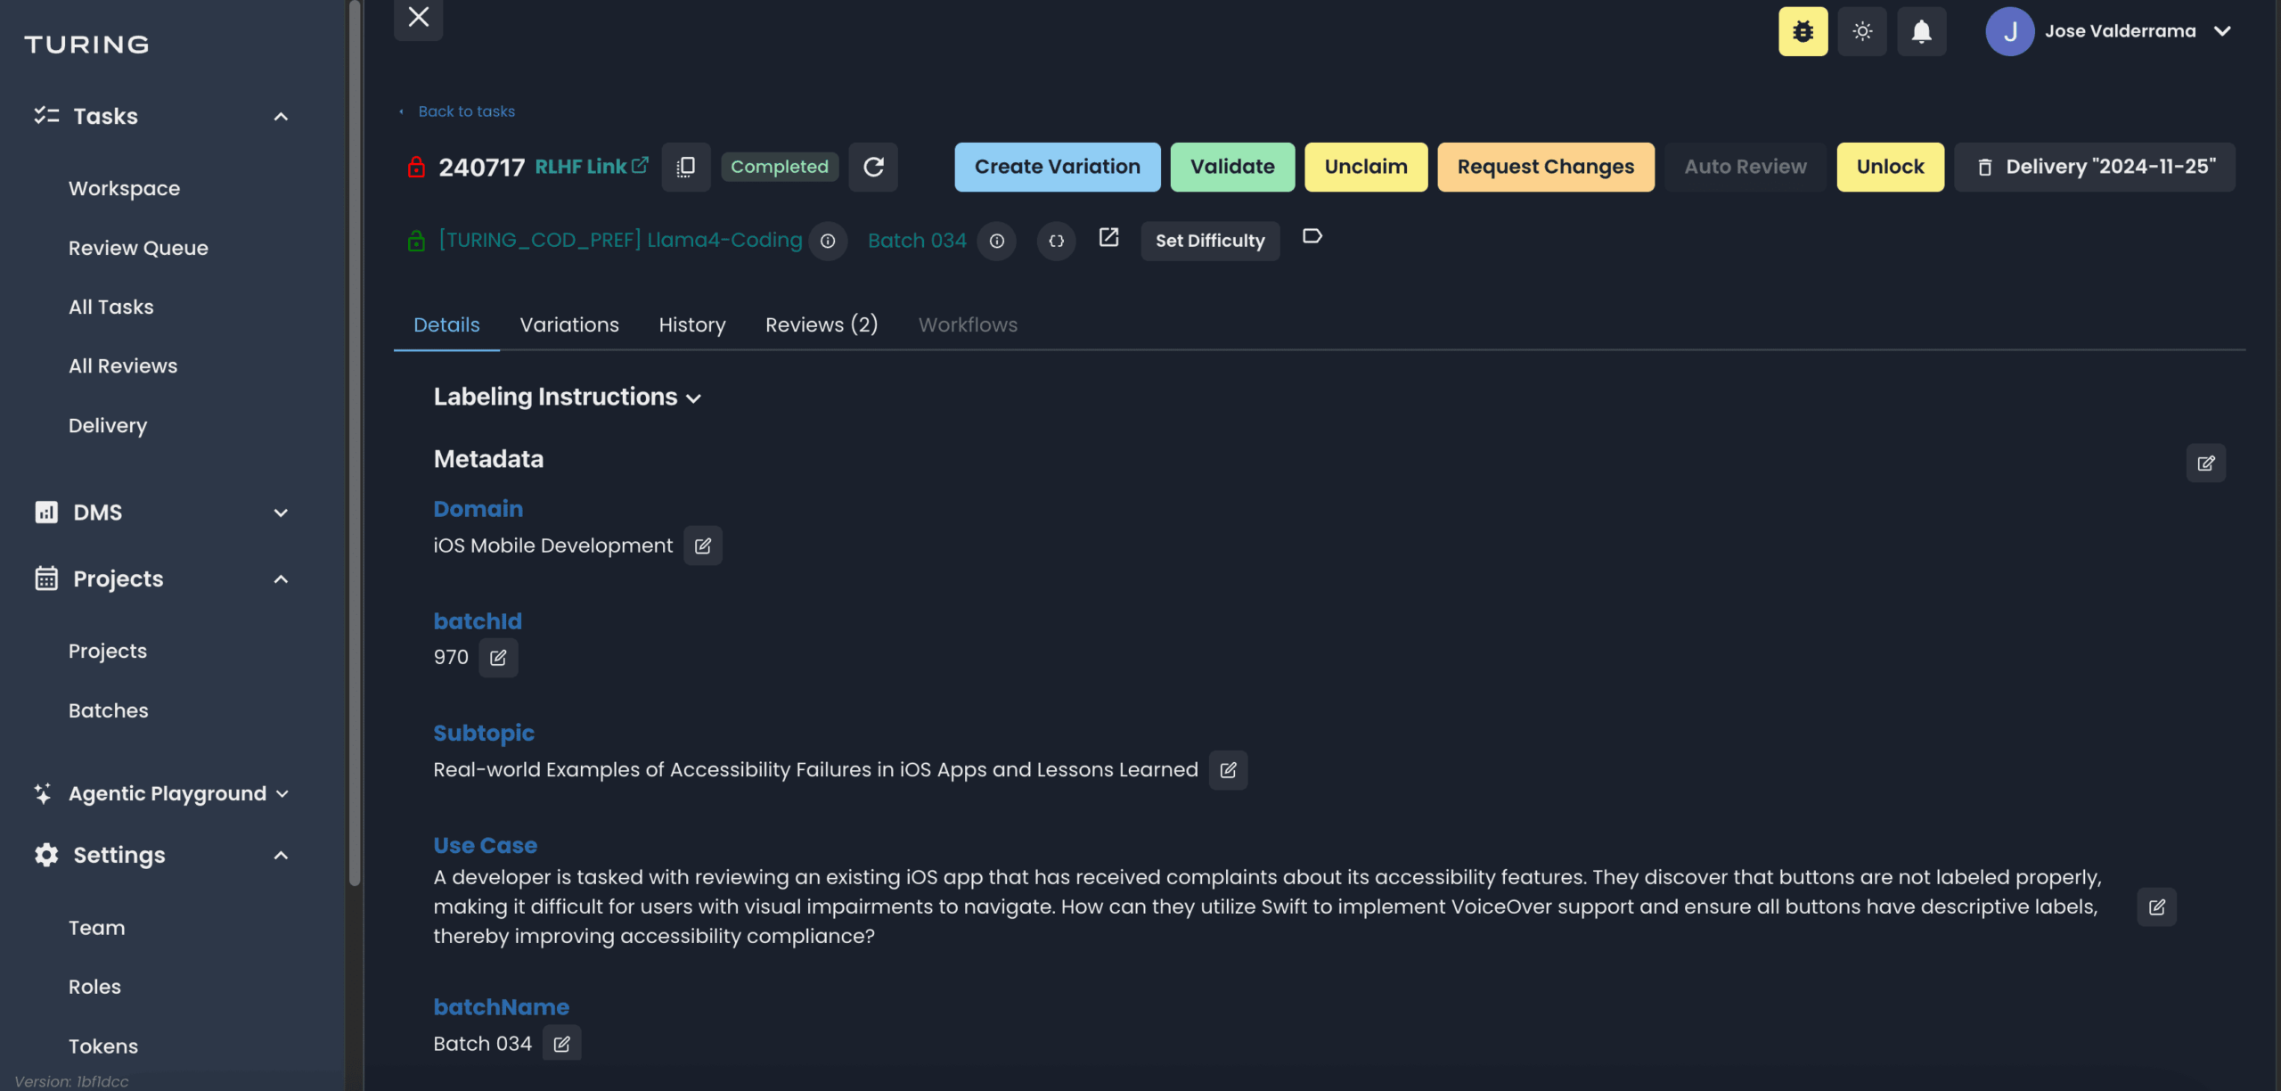Open the Reviews (2) tab
The width and height of the screenshot is (2281, 1091).
[x=822, y=325]
